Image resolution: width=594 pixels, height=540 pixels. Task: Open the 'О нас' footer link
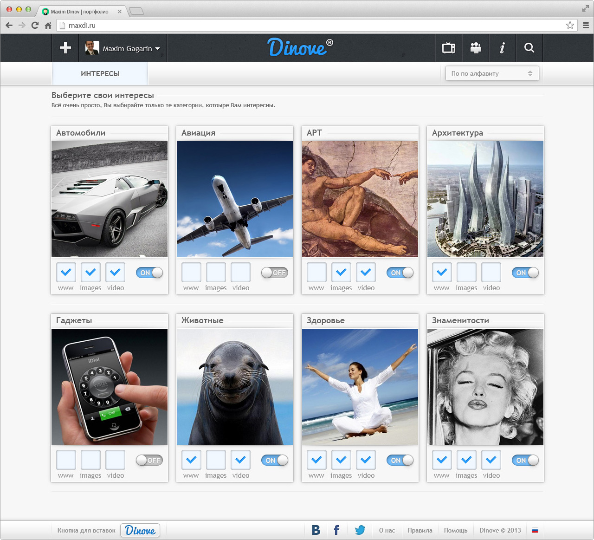click(387, 530)
